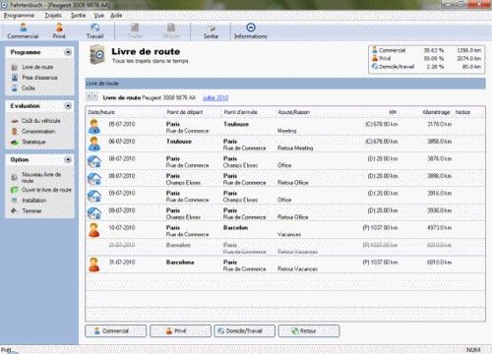Click the Commercial toolbar icon
The image size is (492, 354).
(x=23, y=31)
